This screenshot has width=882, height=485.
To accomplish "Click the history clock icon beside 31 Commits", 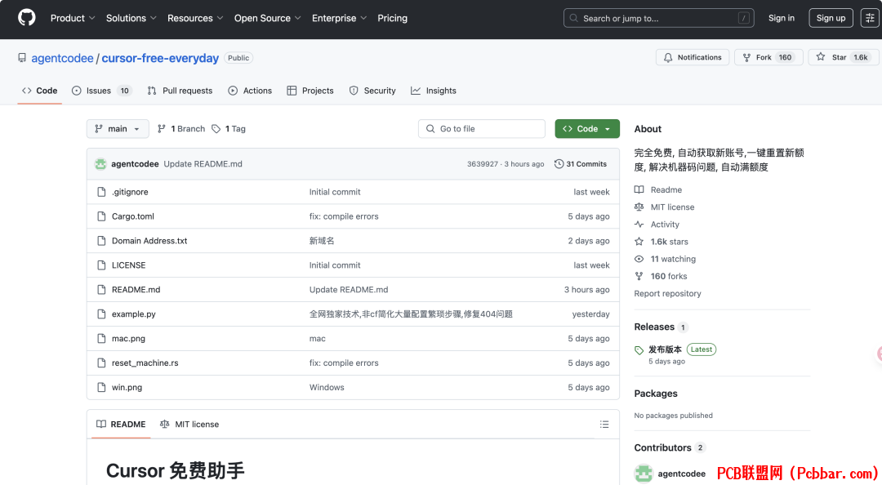I will click(559, 164).
